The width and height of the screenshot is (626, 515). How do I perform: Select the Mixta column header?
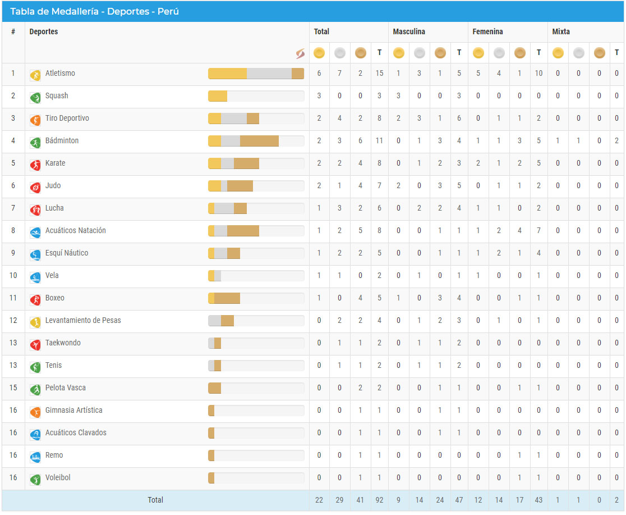pos(561,31)
